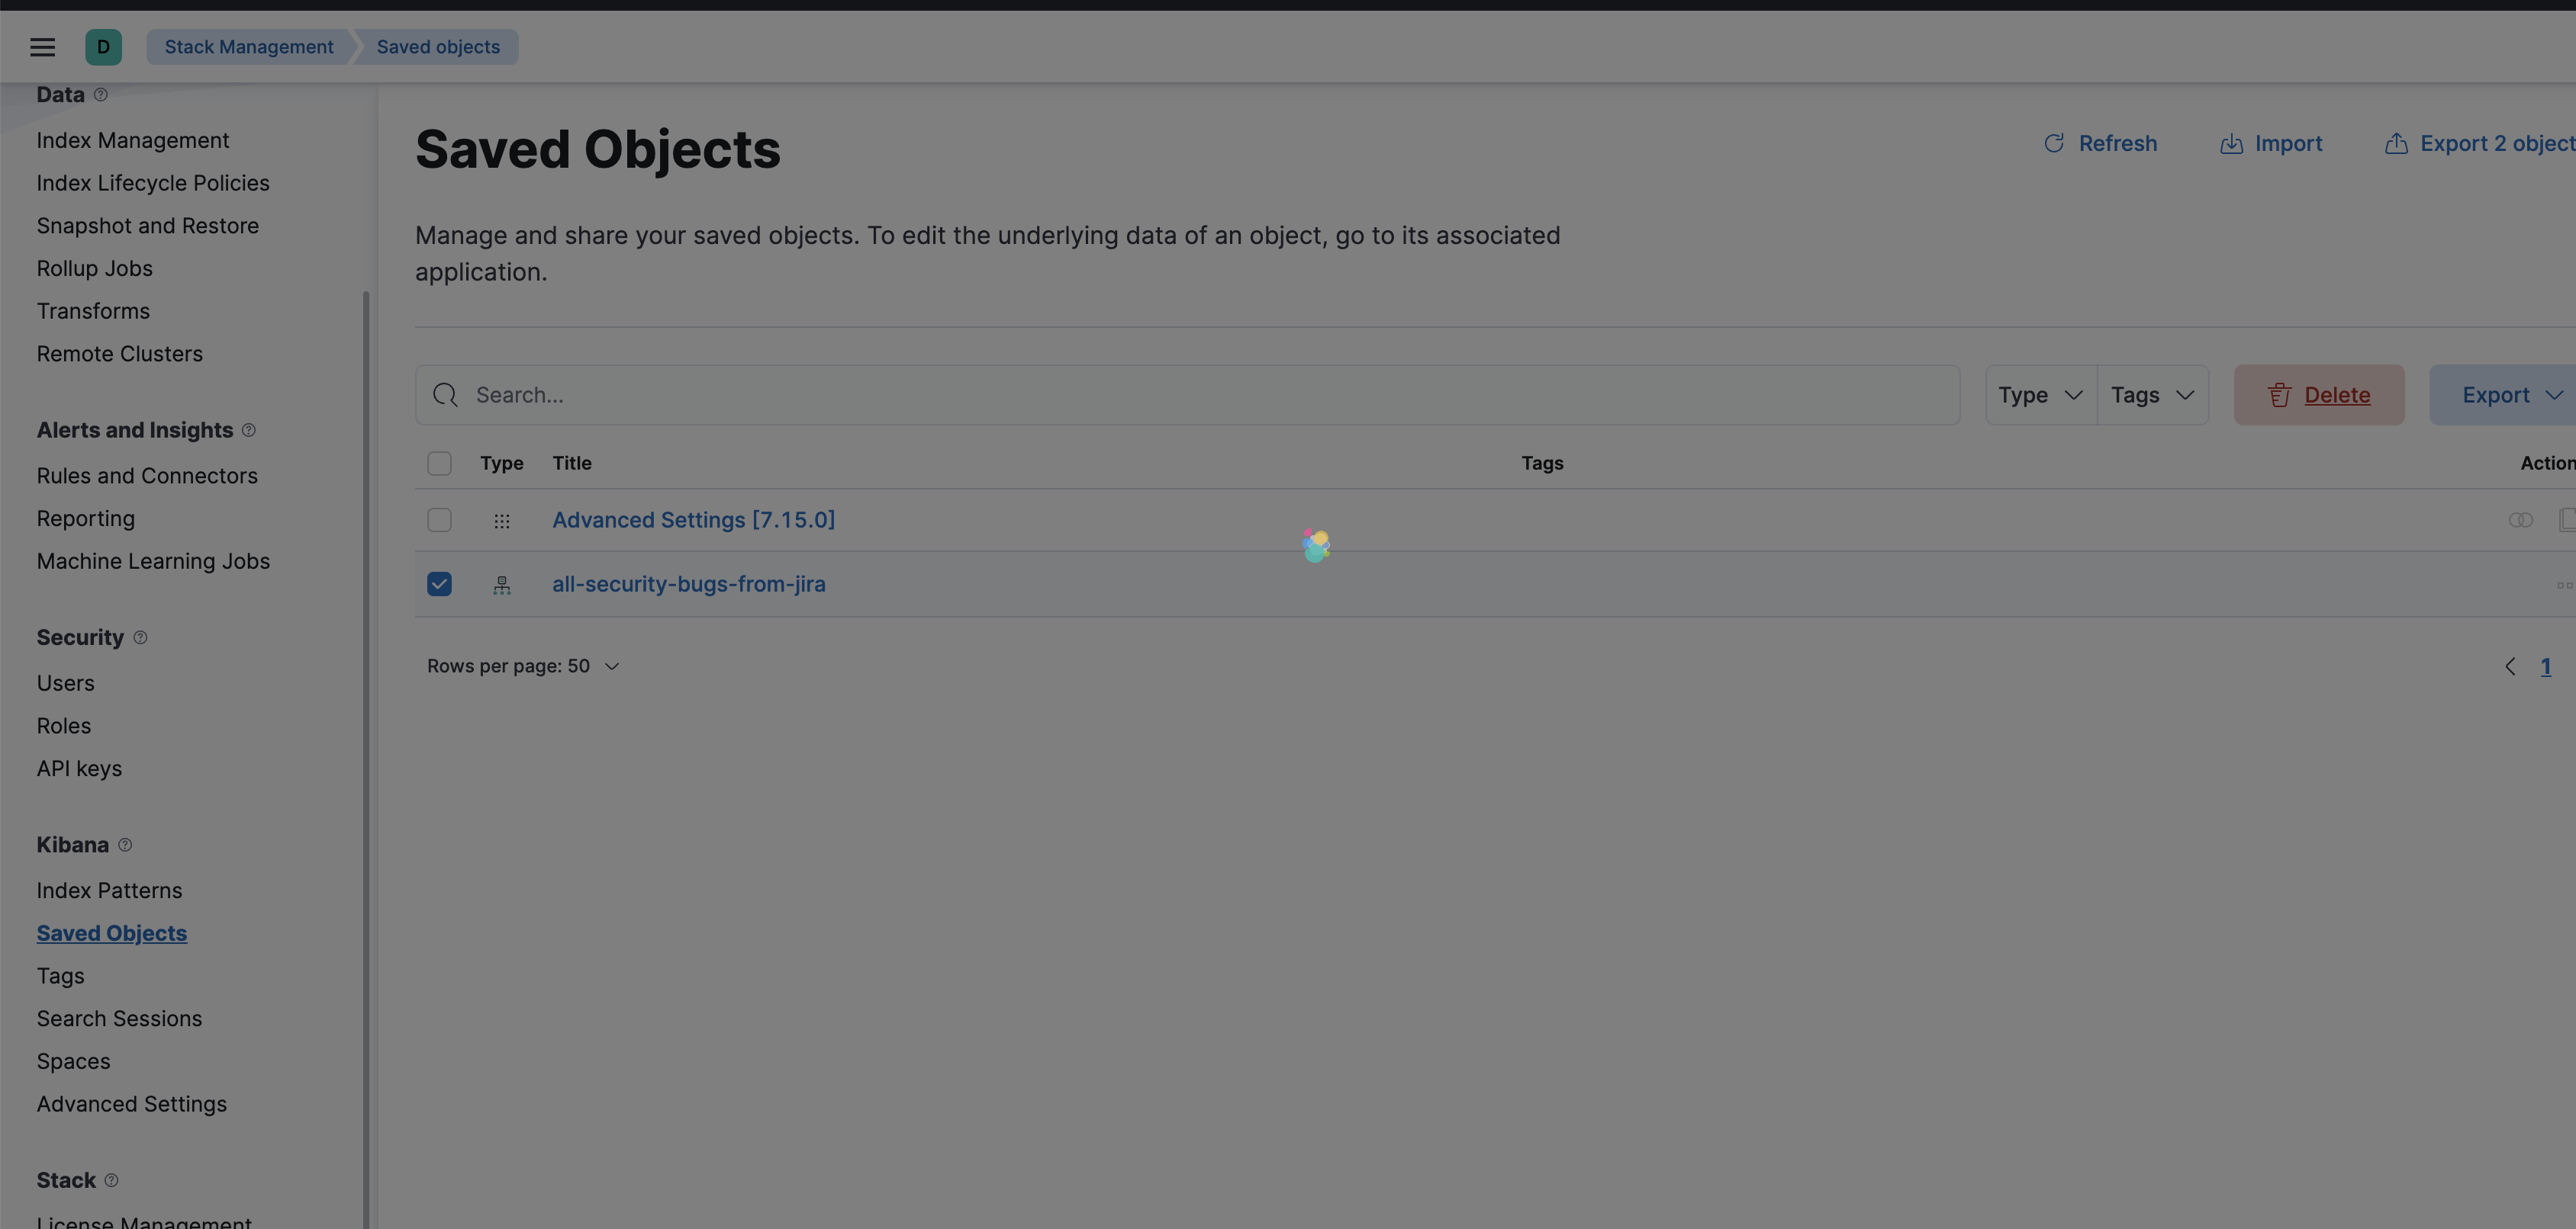Image resolution: width=2576 pixels, height=1229 pixels.
Task: Click the Tags column header
Action: pos(1542,464)
